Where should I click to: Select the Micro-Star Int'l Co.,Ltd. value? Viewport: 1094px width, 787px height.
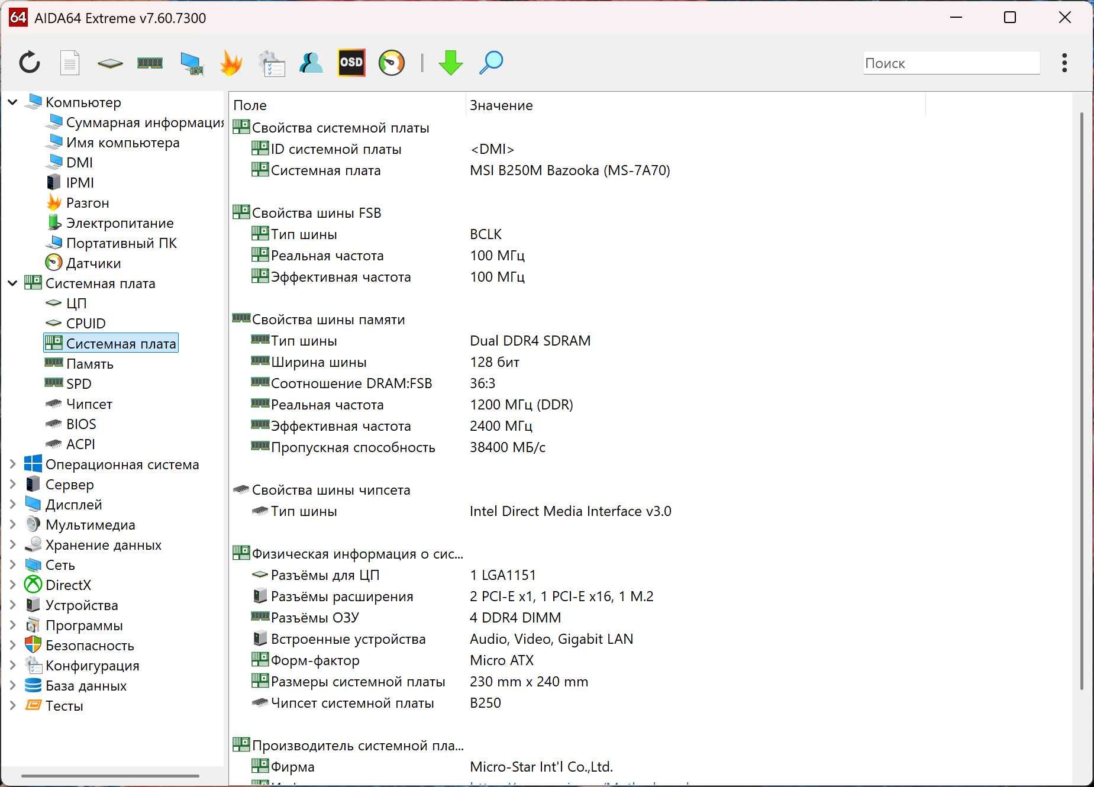541,767
